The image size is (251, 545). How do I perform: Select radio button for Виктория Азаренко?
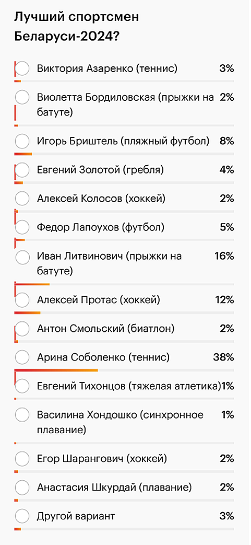tap(22, 68)
